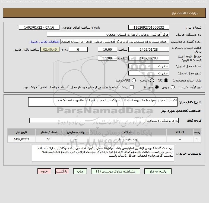The image size is (209, 203).
Task: Choose the جزیی purchase type radio
Action: 172,87
